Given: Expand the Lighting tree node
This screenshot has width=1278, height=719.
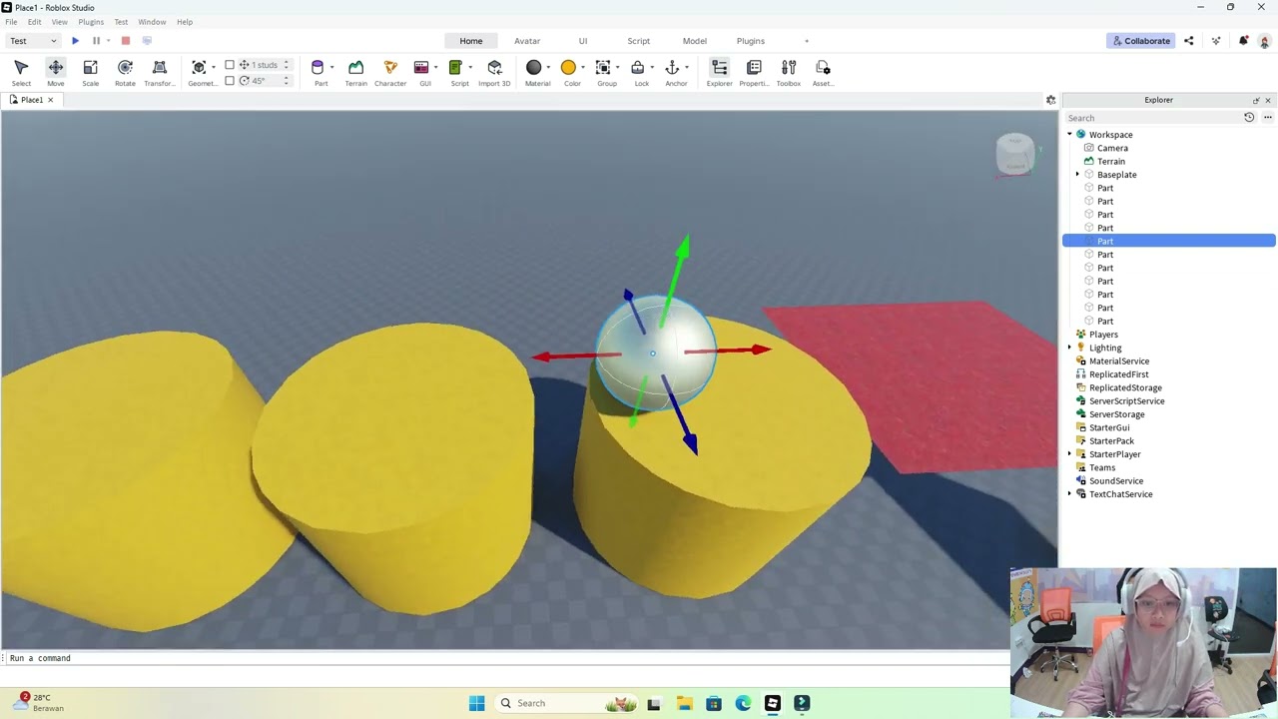Looking at the screenshot, I should coord(1069,348).
